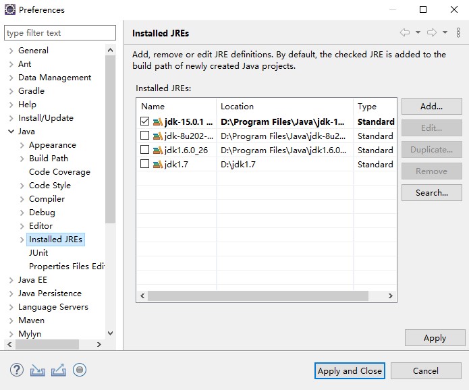
Task: Click the tree scroll down arrow
Action: coord(111,333)
